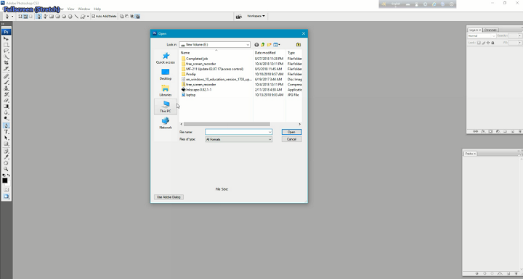Screen dimensions: 523x279
Task: Open custom shape options arrow in options bar
Action: point(88,16)
